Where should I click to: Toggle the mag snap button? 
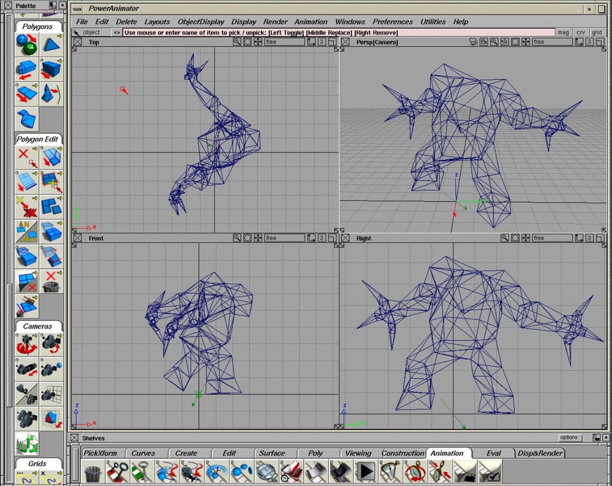point(563,32)
